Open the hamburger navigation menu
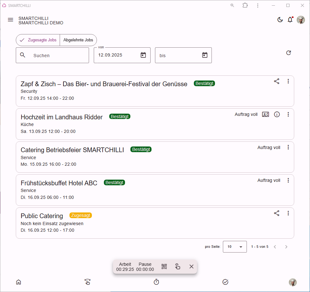This screenshot has height=292, width=310. (10, 20)
